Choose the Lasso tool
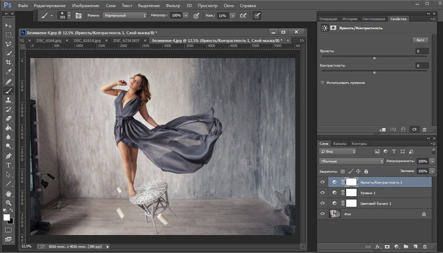The image size is (443, 253). click(x=8, y=44)
